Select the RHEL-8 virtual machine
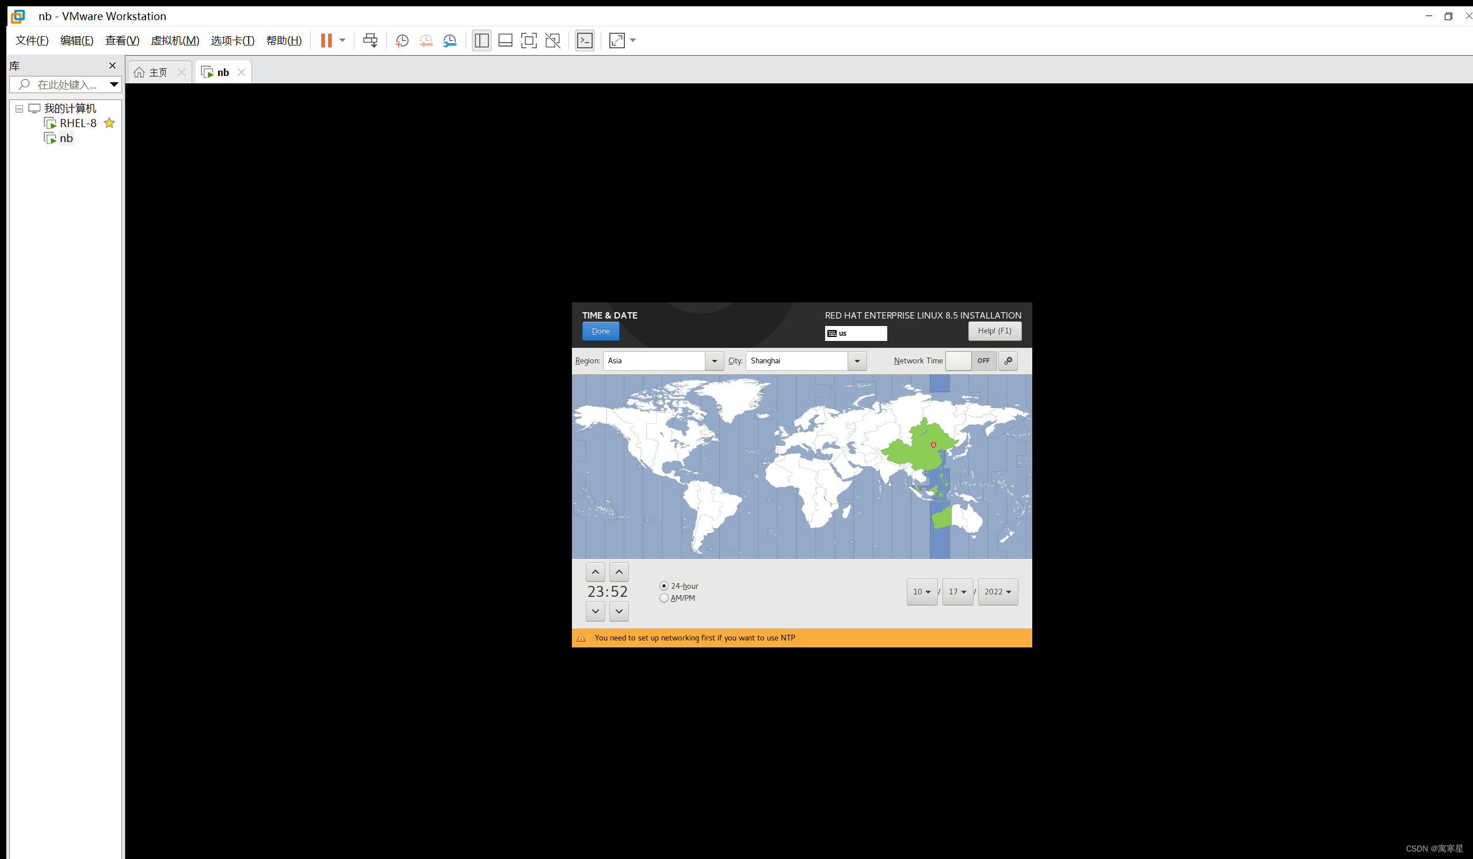Screen dimensions: 1473x859 click(x=78, y=123)
